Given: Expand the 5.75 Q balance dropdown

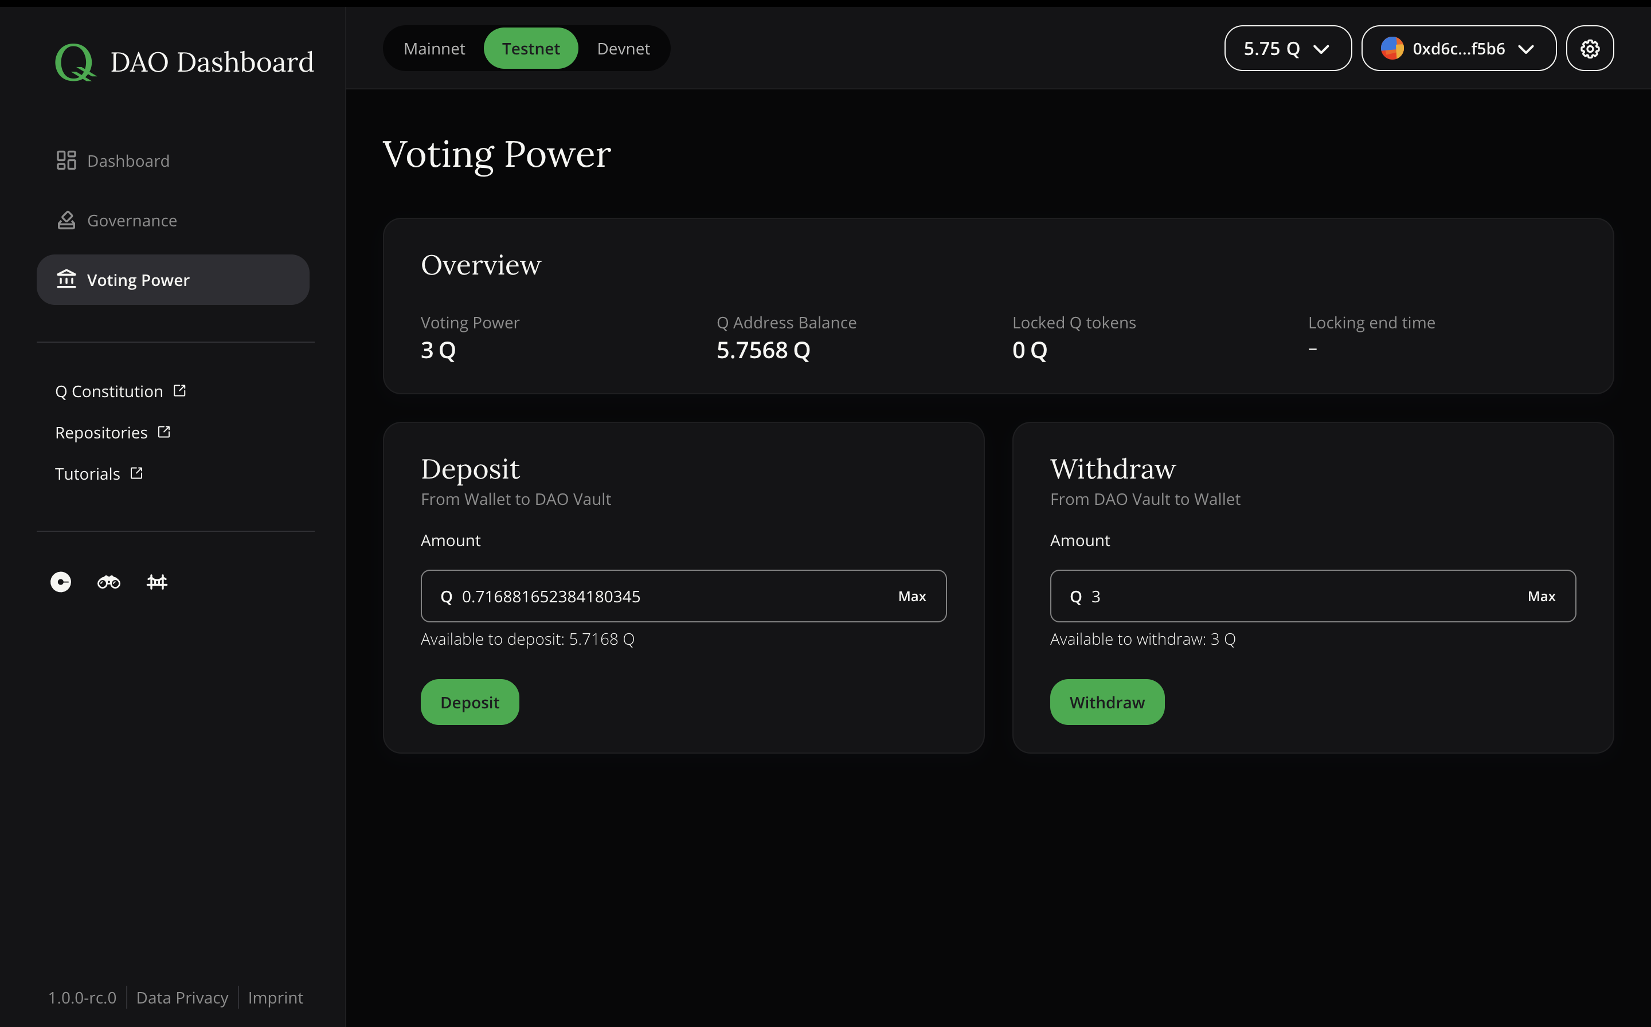Looking at the screenshot, I should [x=1286, y=48].
